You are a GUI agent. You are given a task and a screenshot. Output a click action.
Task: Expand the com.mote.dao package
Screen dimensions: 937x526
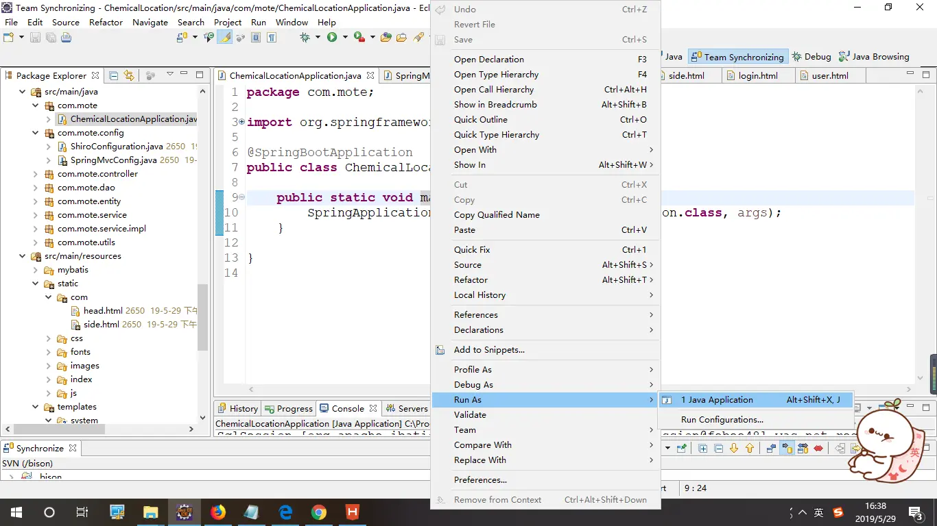pyautogui.click(x=36, y=188)
